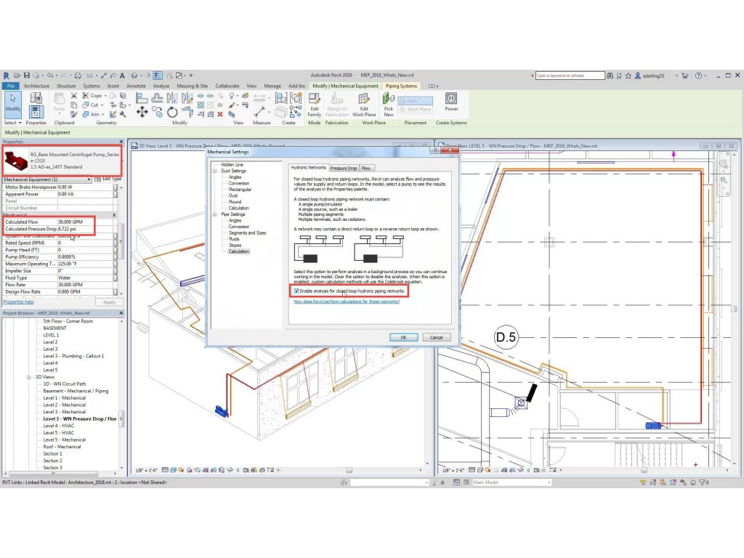Click parameter button beside Fluid Type value
Viewport: 744px width, 558px height.
tap(116, 278)
